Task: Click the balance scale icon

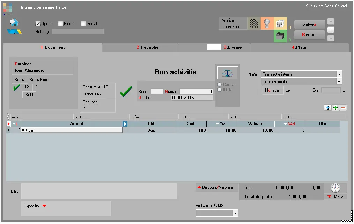Action: point(227,73)
